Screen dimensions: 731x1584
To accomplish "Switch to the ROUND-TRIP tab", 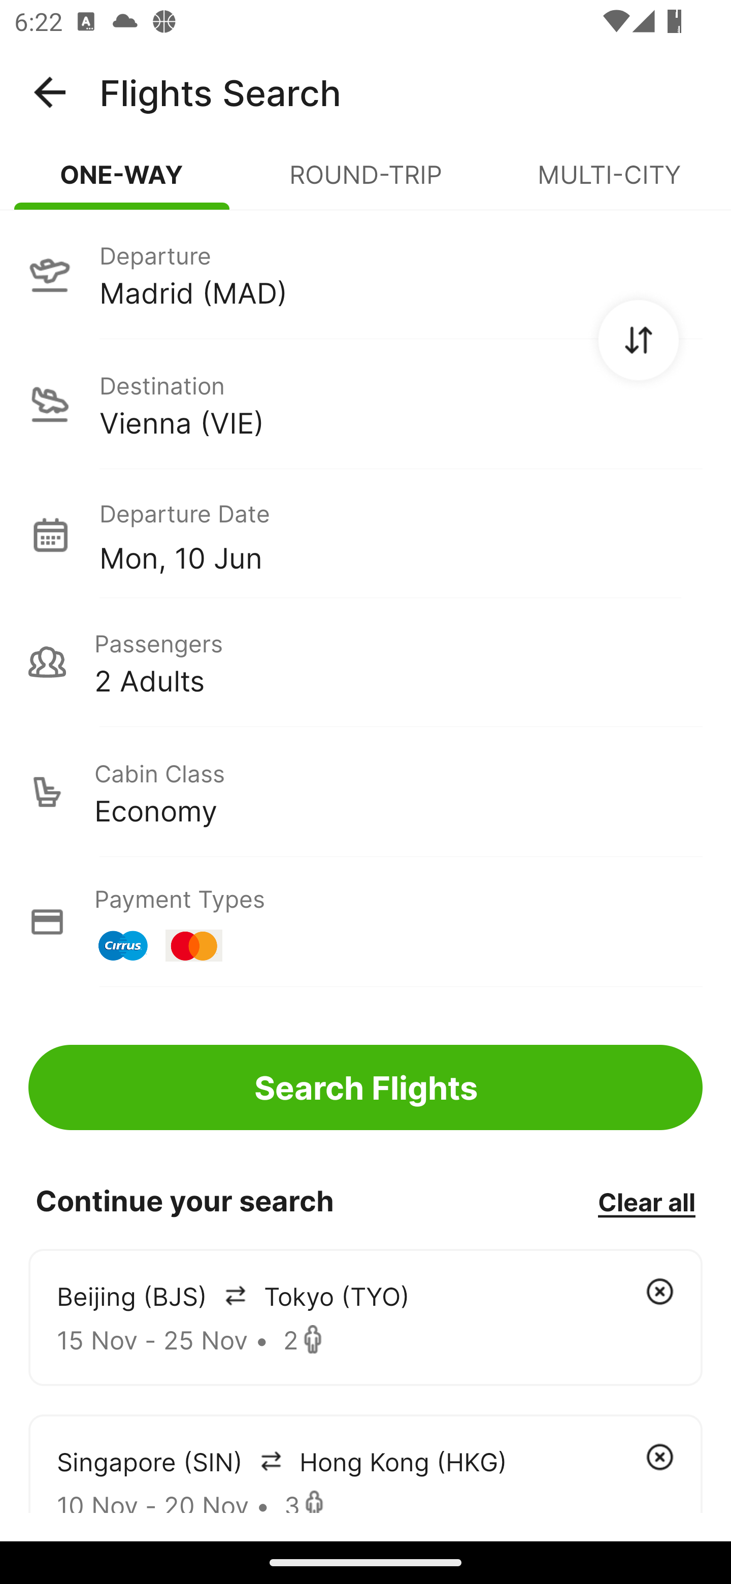I will (365, 175).
